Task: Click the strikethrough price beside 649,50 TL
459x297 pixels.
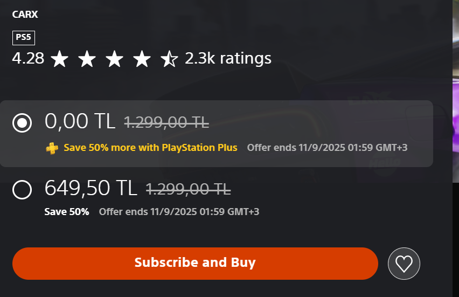Action: (x=188, y=189)
